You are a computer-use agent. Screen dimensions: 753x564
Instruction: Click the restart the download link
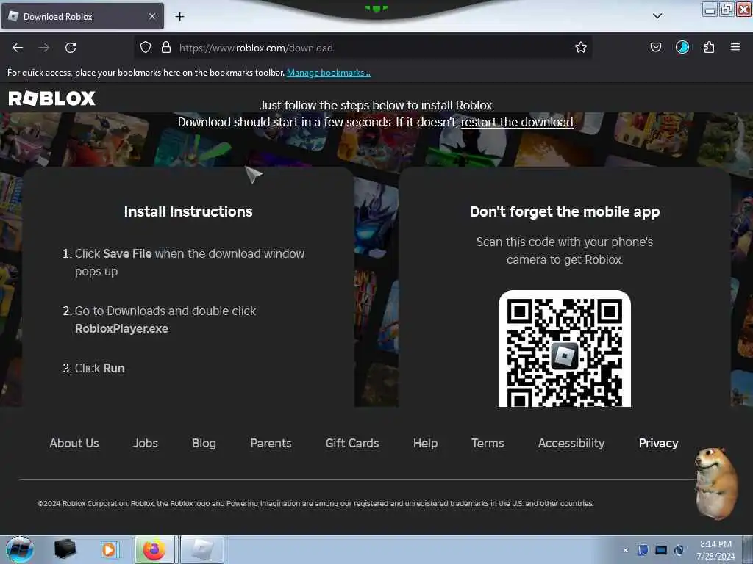pyautogui.click(x=517, y=122)
